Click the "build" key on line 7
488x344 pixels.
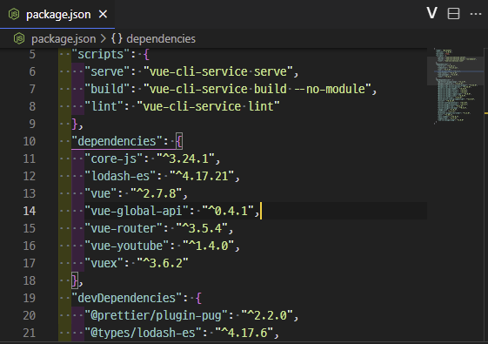point(107,90)
